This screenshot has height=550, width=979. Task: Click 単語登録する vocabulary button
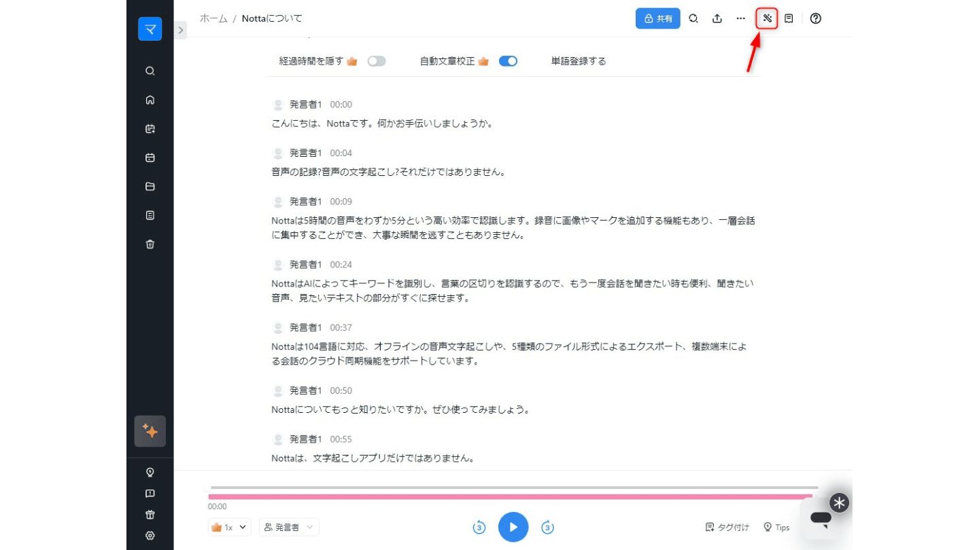[x=579, y=61]
